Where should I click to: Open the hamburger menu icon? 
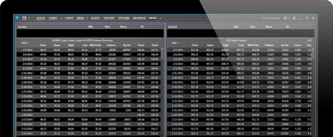294,18
